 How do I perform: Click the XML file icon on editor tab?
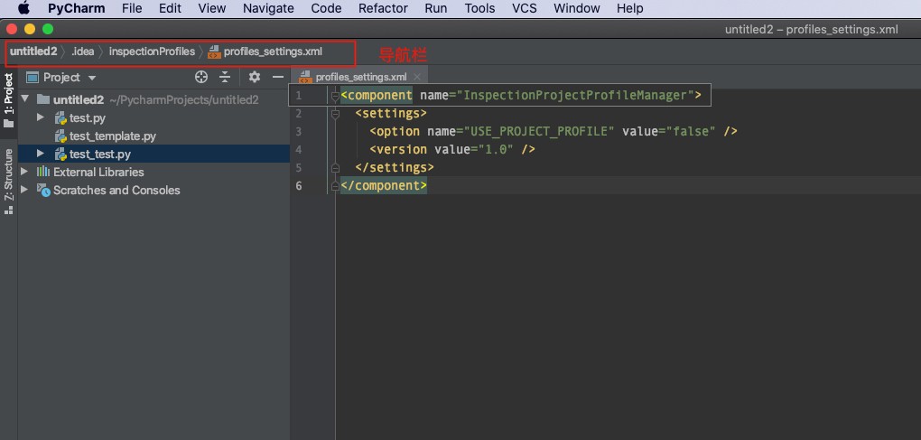(305, 77)
